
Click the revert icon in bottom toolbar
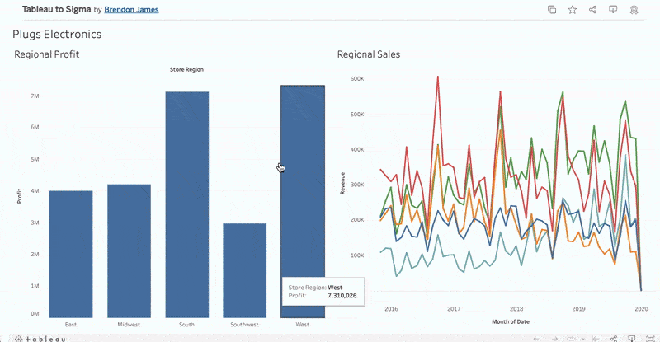(x=595, y=339)
